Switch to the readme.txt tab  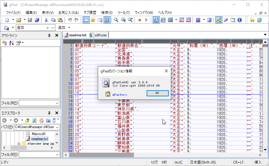(75, 35)
